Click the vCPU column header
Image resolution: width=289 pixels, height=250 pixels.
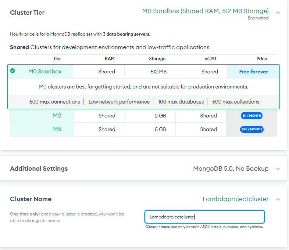(x=210, y=59)
